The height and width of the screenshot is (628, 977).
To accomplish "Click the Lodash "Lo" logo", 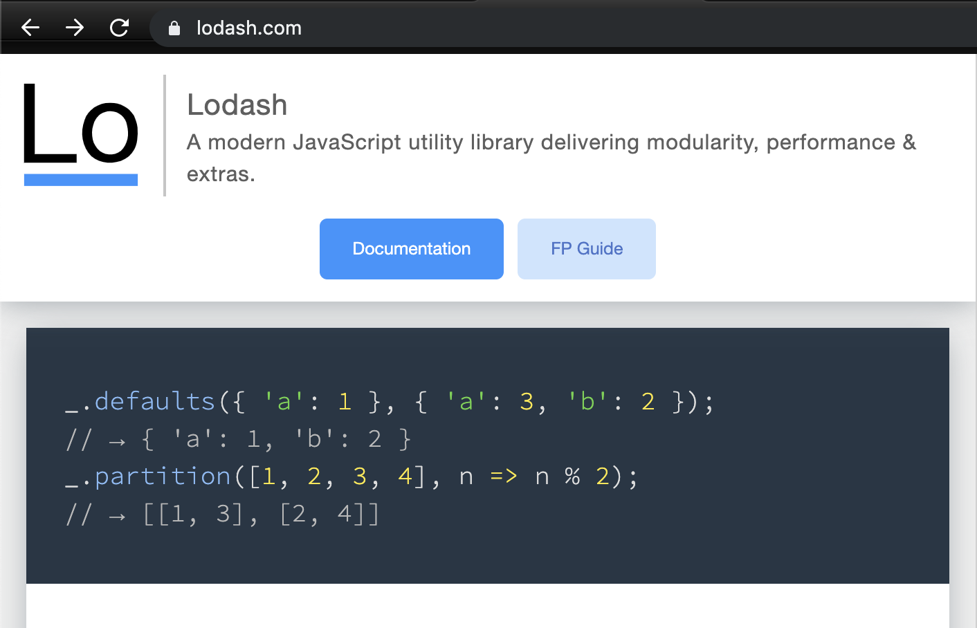I will pyautogui.click(x=81, y=135).
